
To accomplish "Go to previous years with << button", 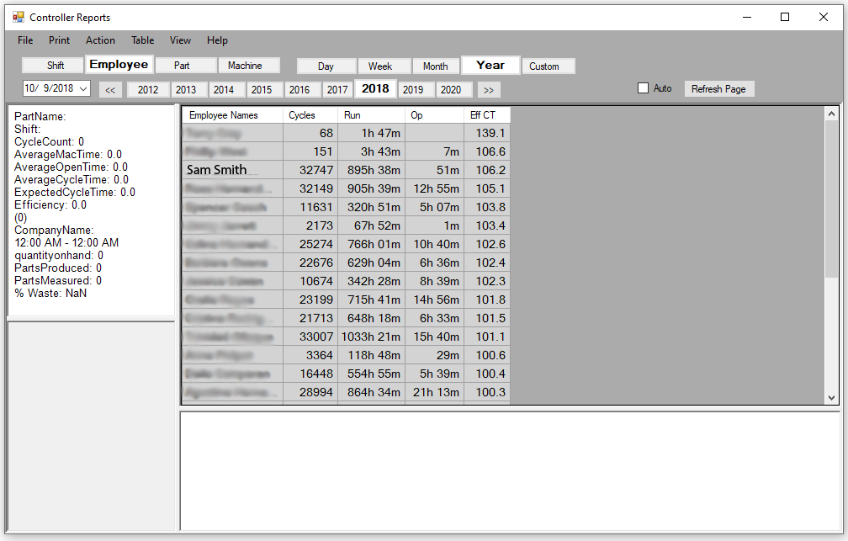I will point(111,90).
